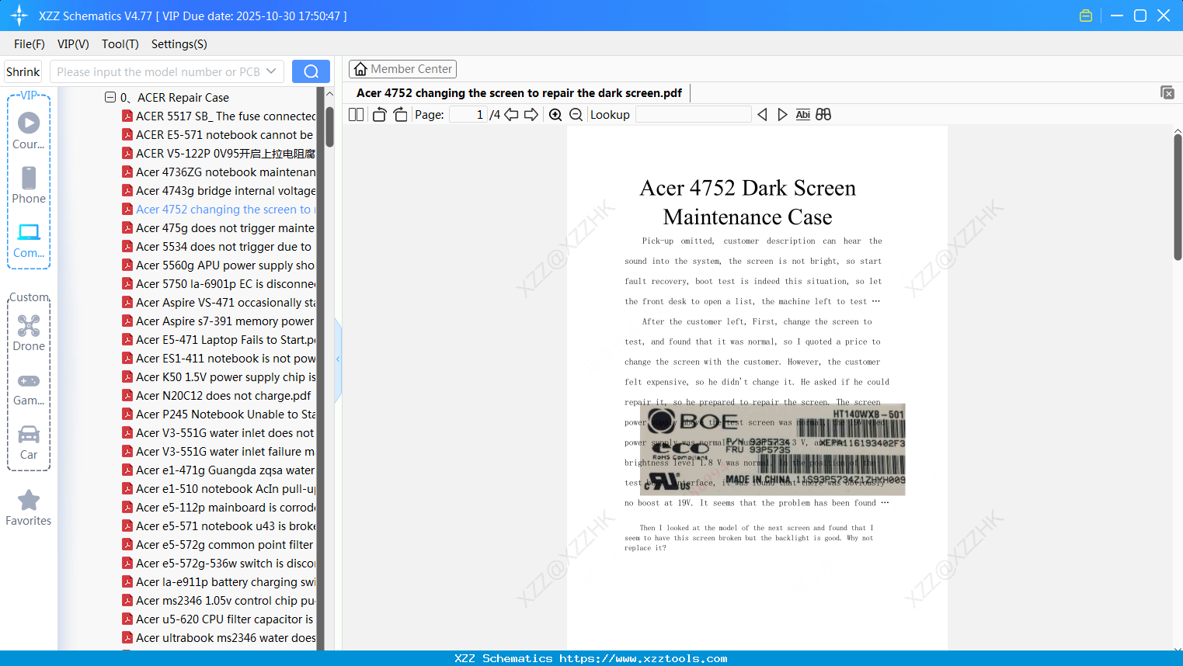
Task: Open the Course section in sidebar
Action: pyautogui.click(x=29, y=130)
